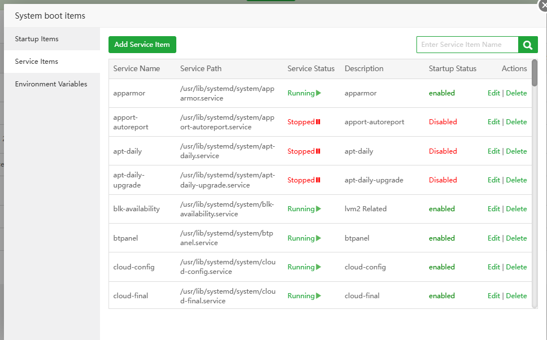Click the Add Service Item button
Image resolution: width=547 pixels, height=340 pixels.
pyautogui.click(x=142, y=45)
